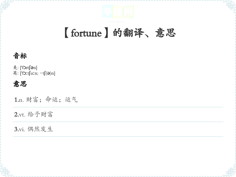Click the bold number "1." of the first definition
The width and height of the screenshot is (236, 177).
pyautogui.click(x=16, y=100)
